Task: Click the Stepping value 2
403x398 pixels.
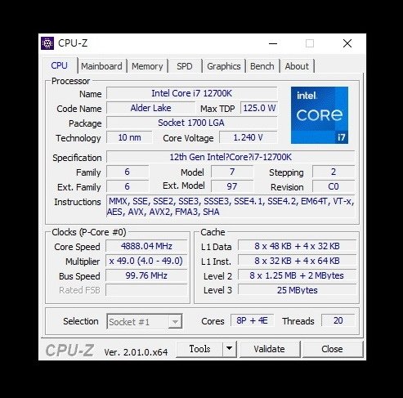Action: pyautogui.click(x=334, y=172)
